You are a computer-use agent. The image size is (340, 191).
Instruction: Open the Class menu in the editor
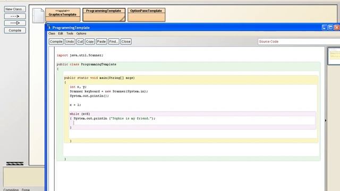click(x=52, y=33)
